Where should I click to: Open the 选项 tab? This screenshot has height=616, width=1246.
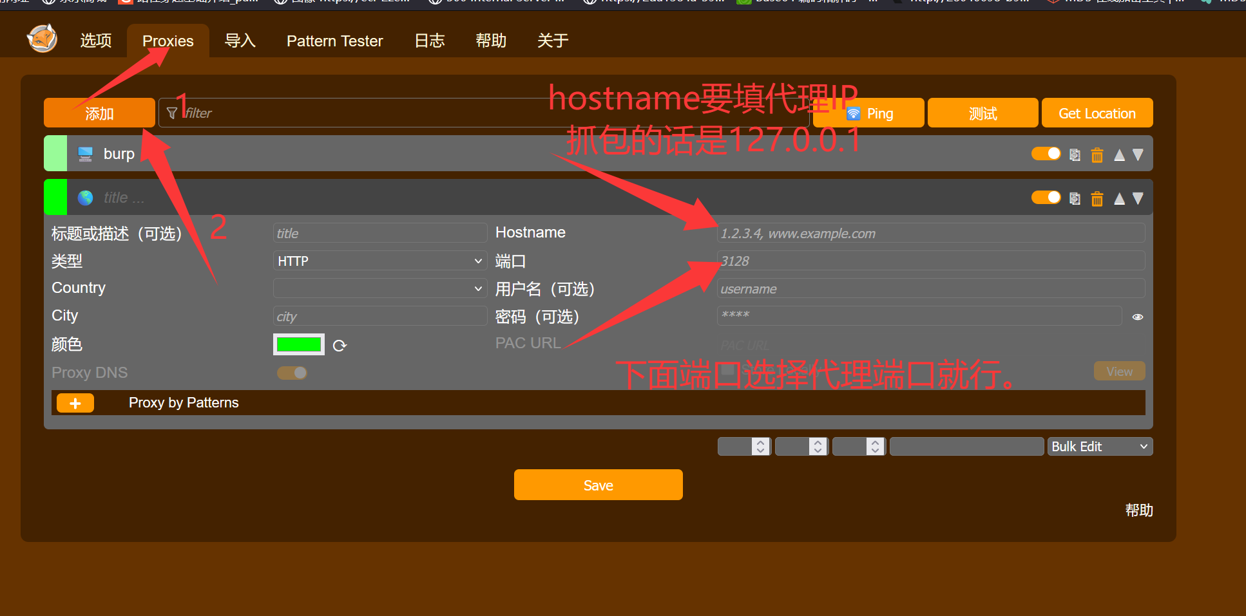click(96, 41)
